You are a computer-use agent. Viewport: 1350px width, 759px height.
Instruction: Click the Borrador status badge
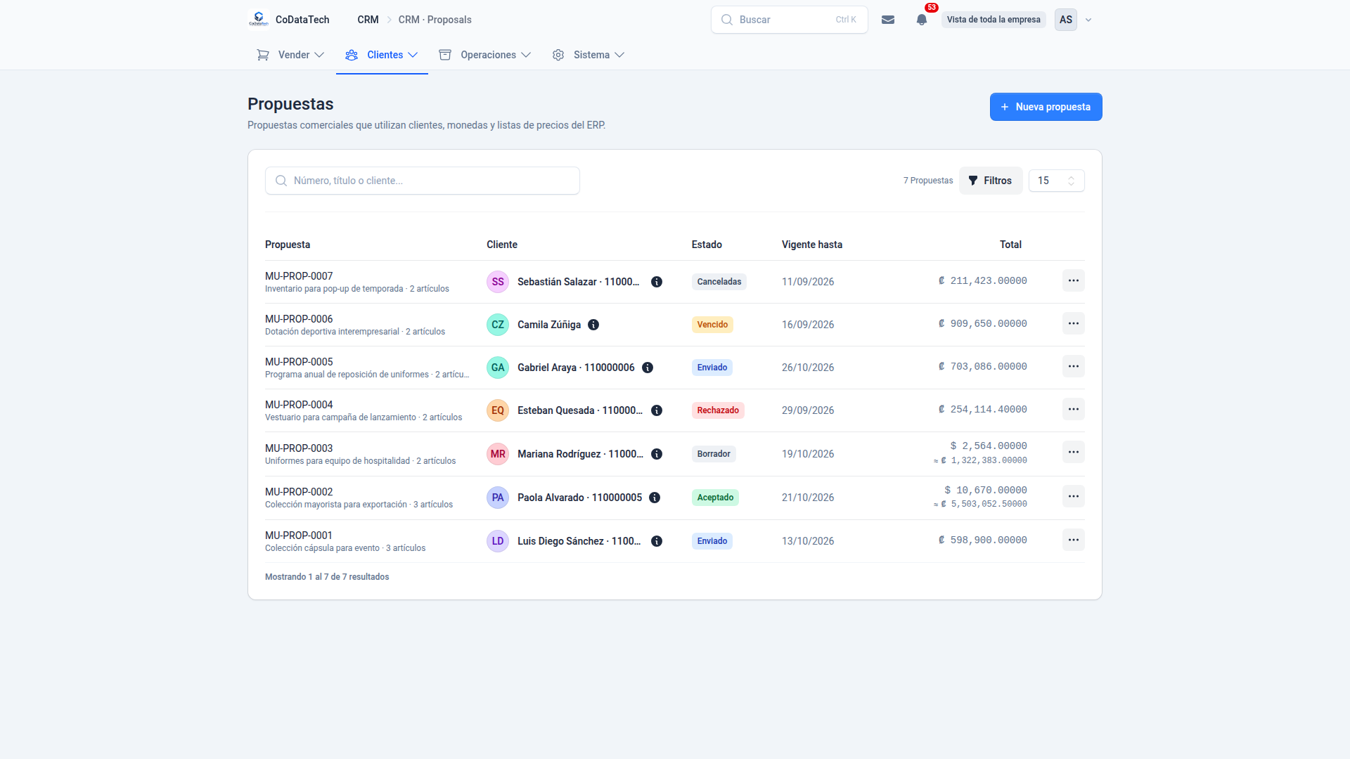click(714, 454)
